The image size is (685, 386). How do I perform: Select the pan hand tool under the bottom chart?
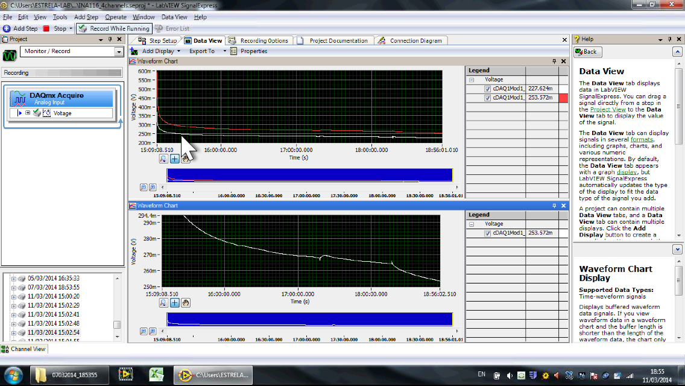point(185,302)
